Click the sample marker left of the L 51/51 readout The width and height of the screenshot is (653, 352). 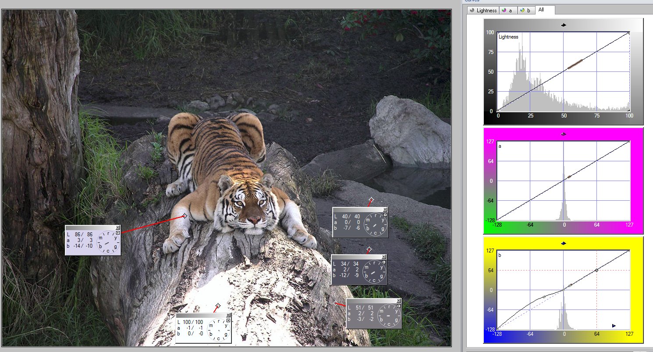point(336,303)
